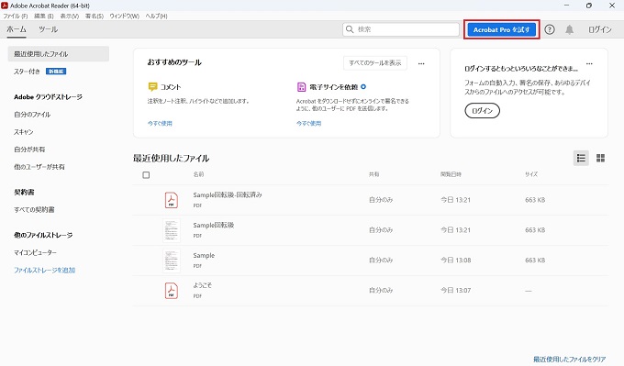Open the ヘルプ menu
Screen dimensions: 624x366
point(156,16)
